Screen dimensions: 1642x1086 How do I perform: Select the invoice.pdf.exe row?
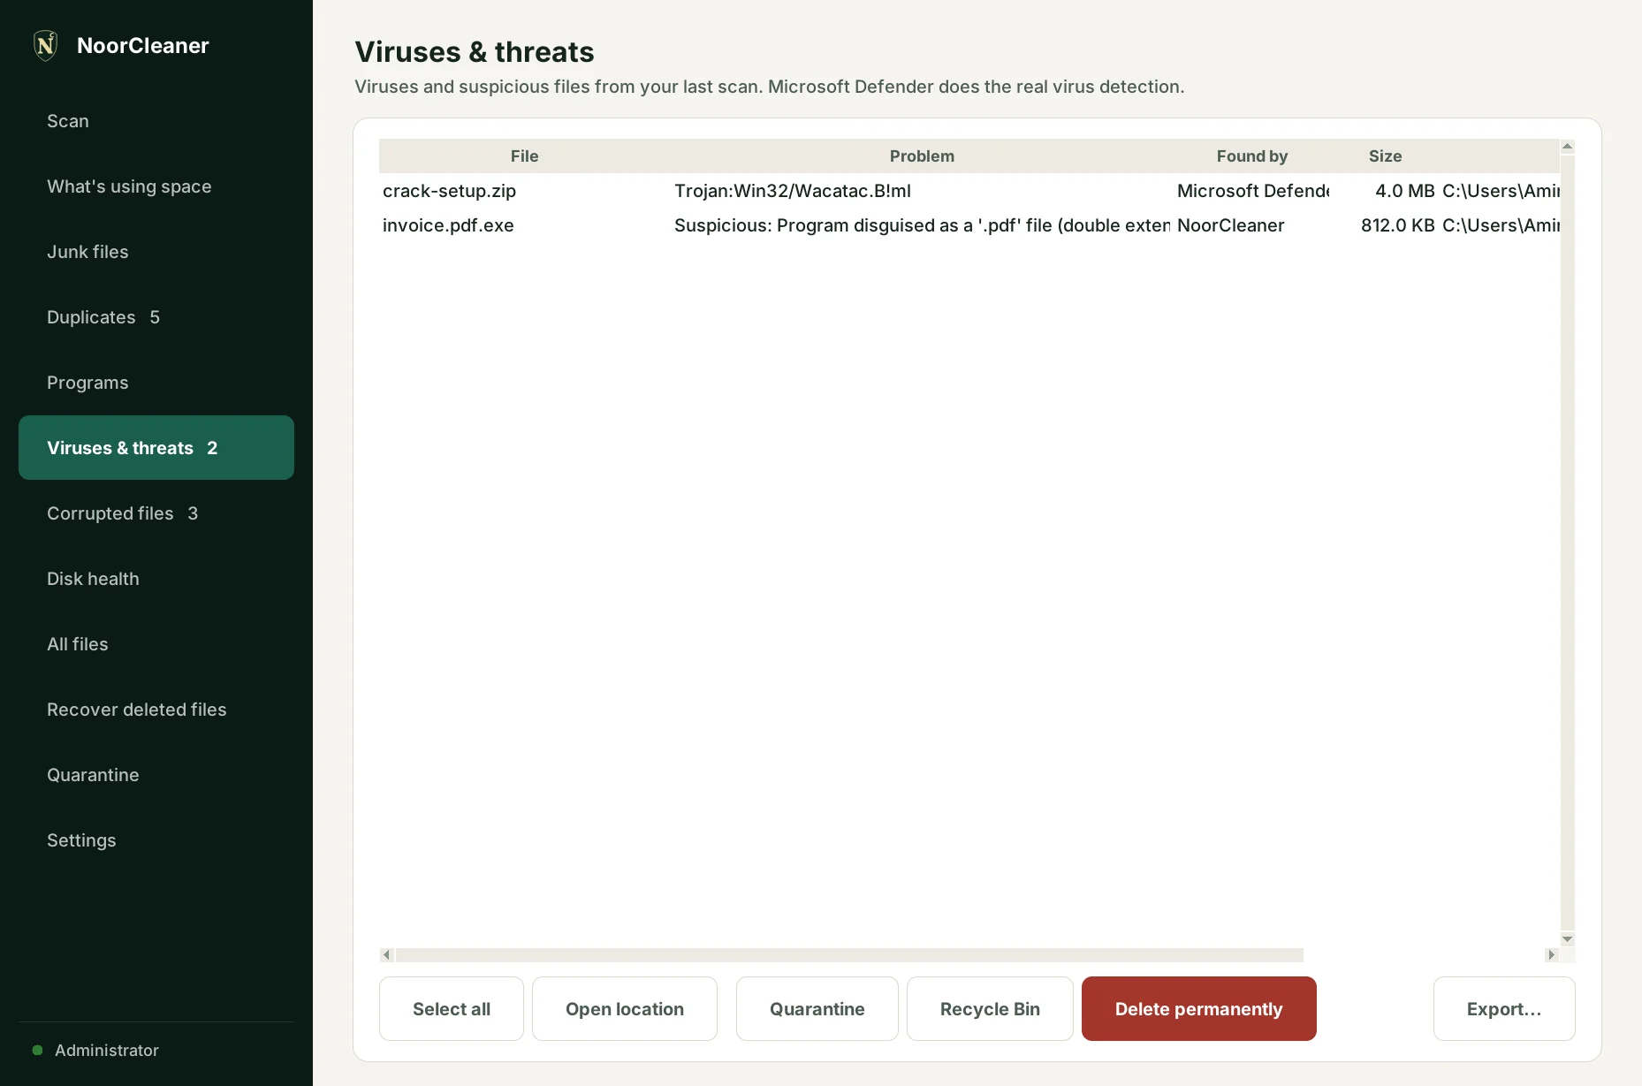(x=969, y=225)
